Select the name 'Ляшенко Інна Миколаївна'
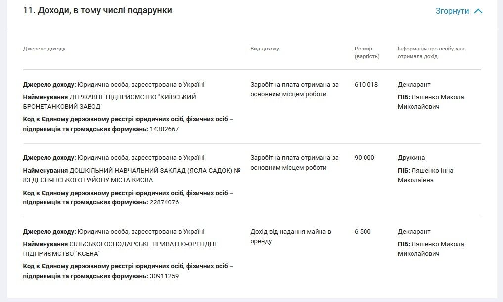Image resolution: width=503 pixels, height=302 pixels. tap(425, 175)
